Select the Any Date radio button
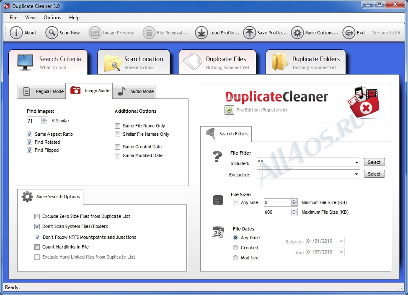This screenshot has height=295, width=408. point(235,238)
